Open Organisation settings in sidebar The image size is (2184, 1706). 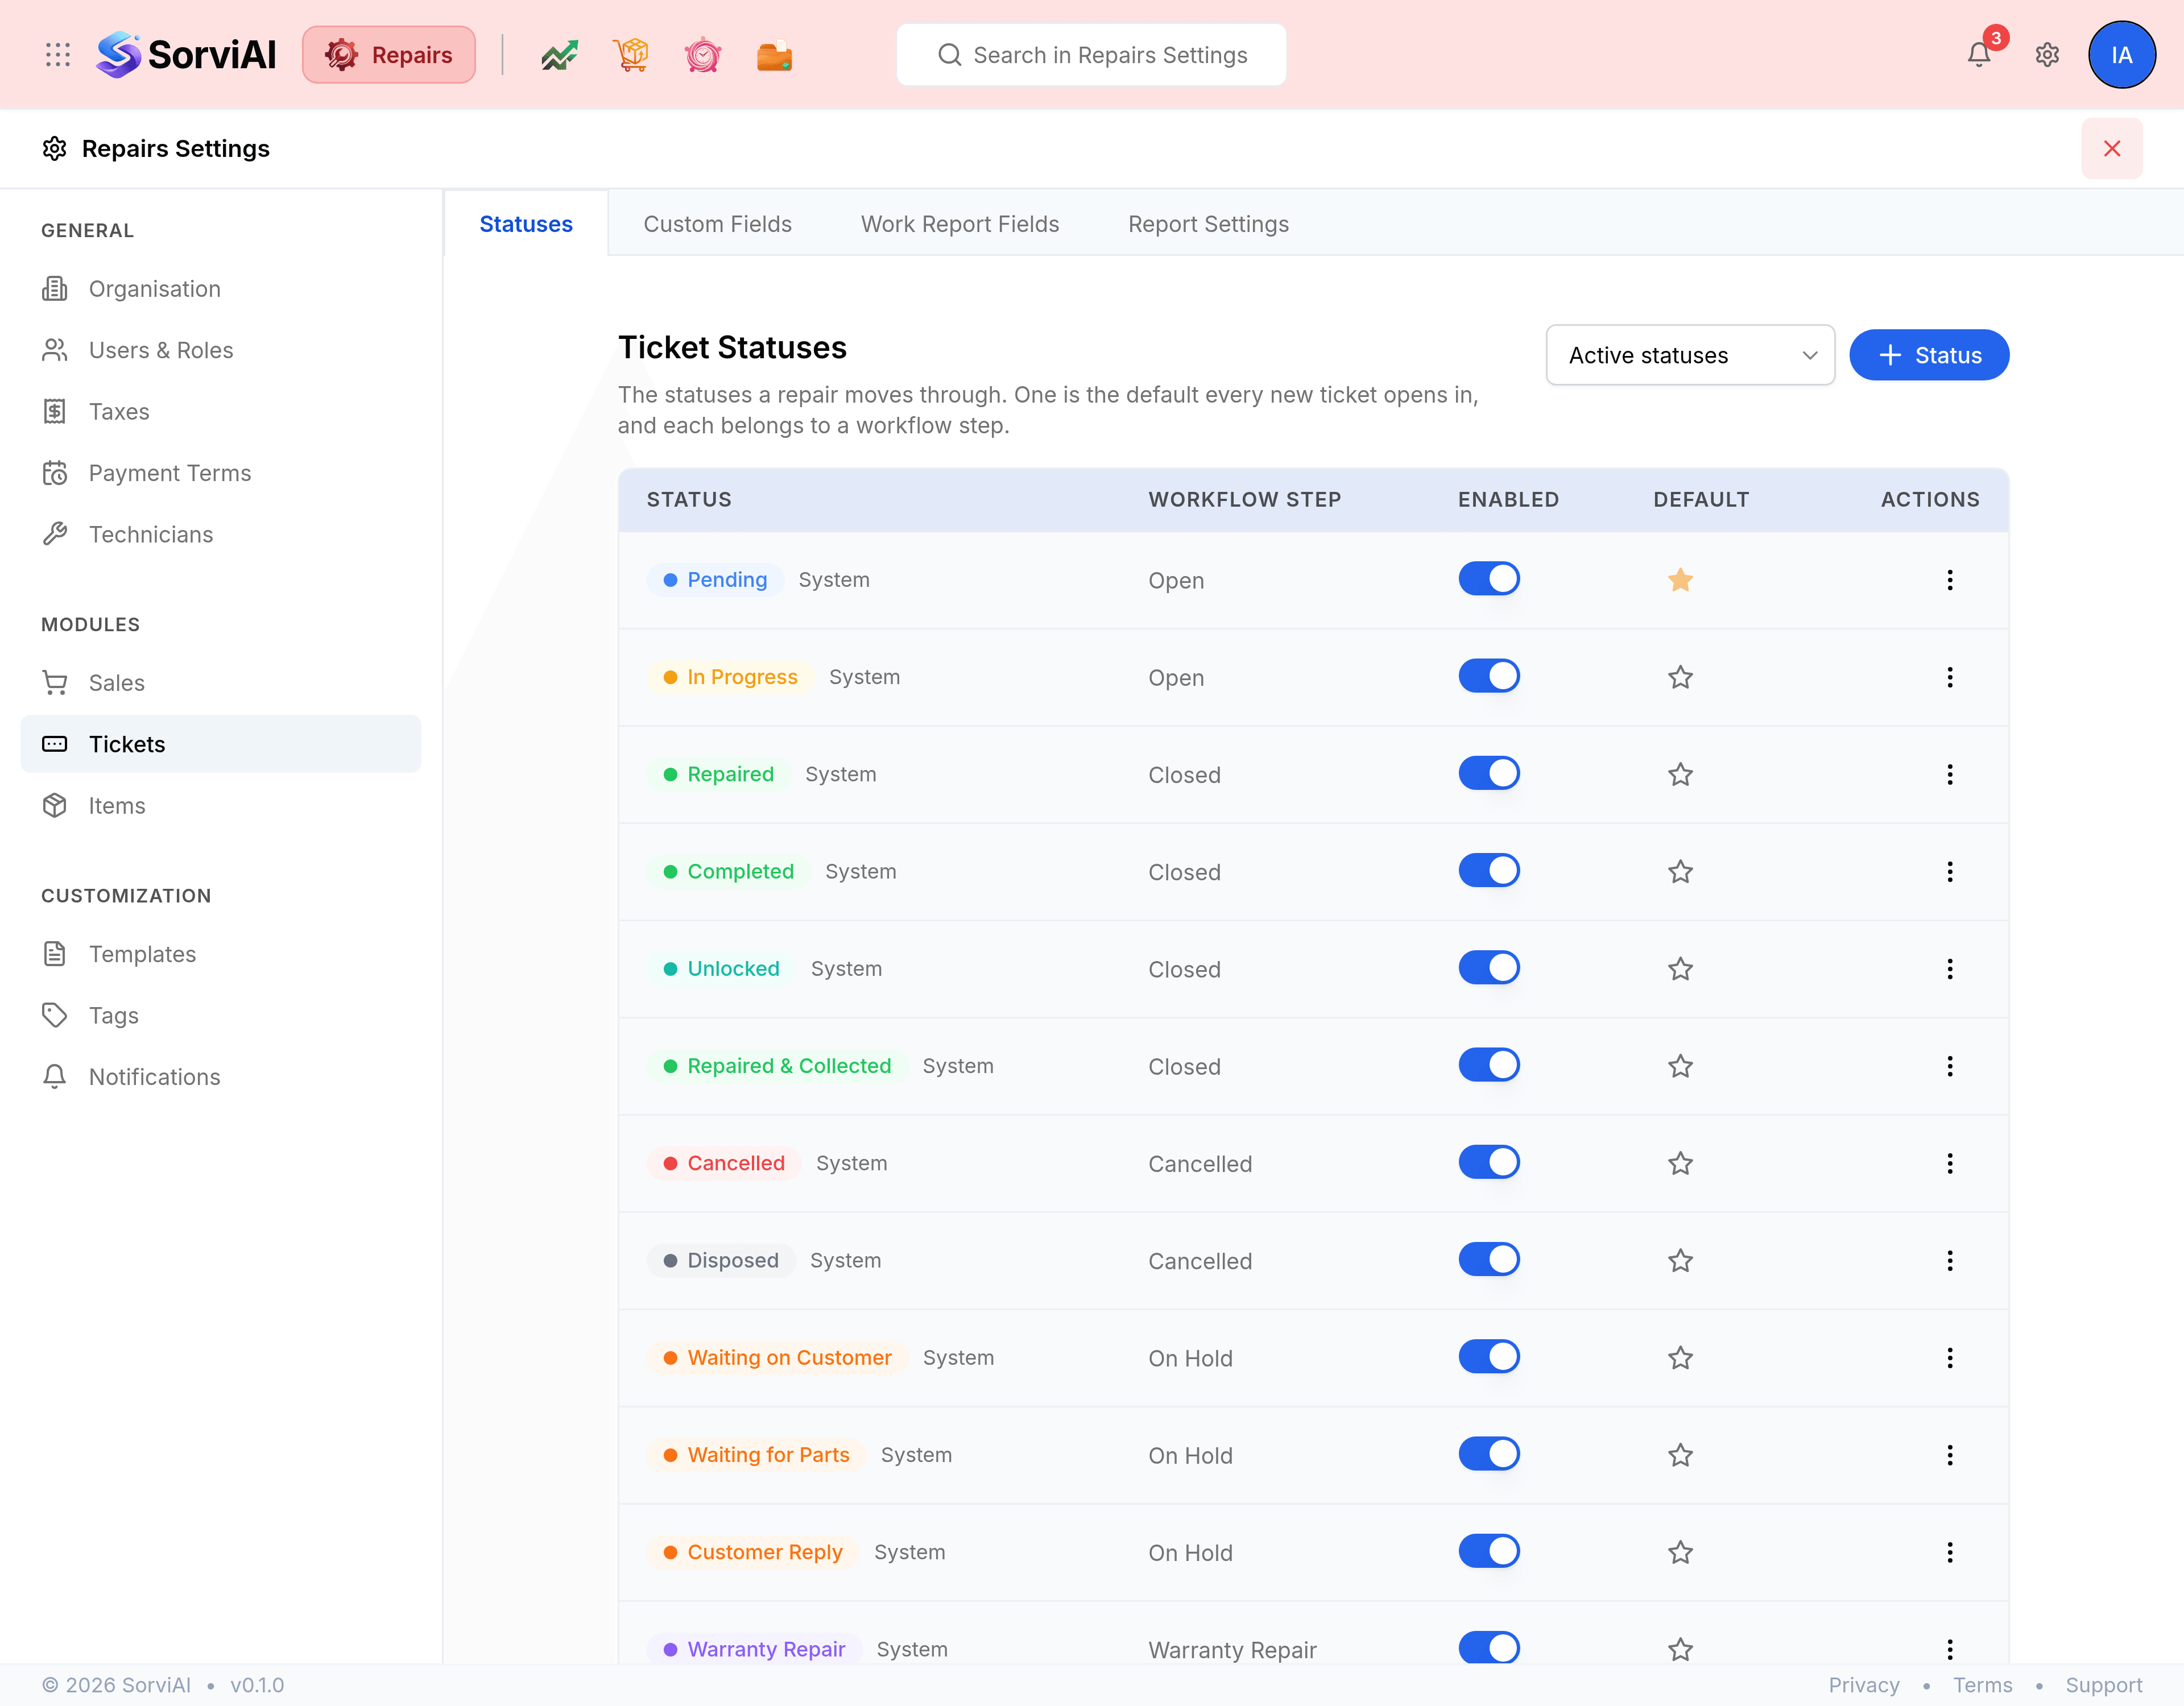[221, 289]
